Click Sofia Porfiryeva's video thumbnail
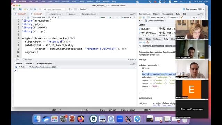 192,69
